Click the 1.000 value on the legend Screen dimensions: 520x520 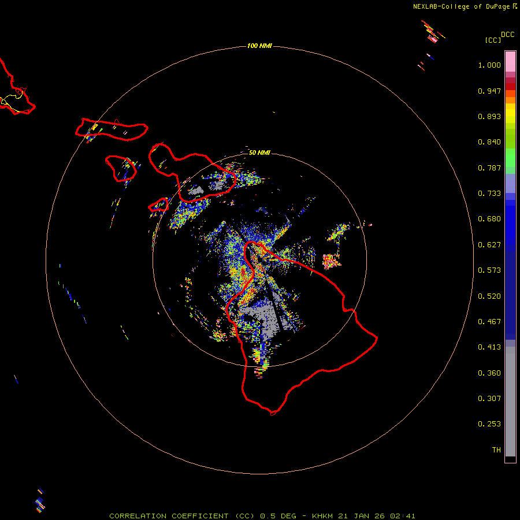(x=489, y=65)
